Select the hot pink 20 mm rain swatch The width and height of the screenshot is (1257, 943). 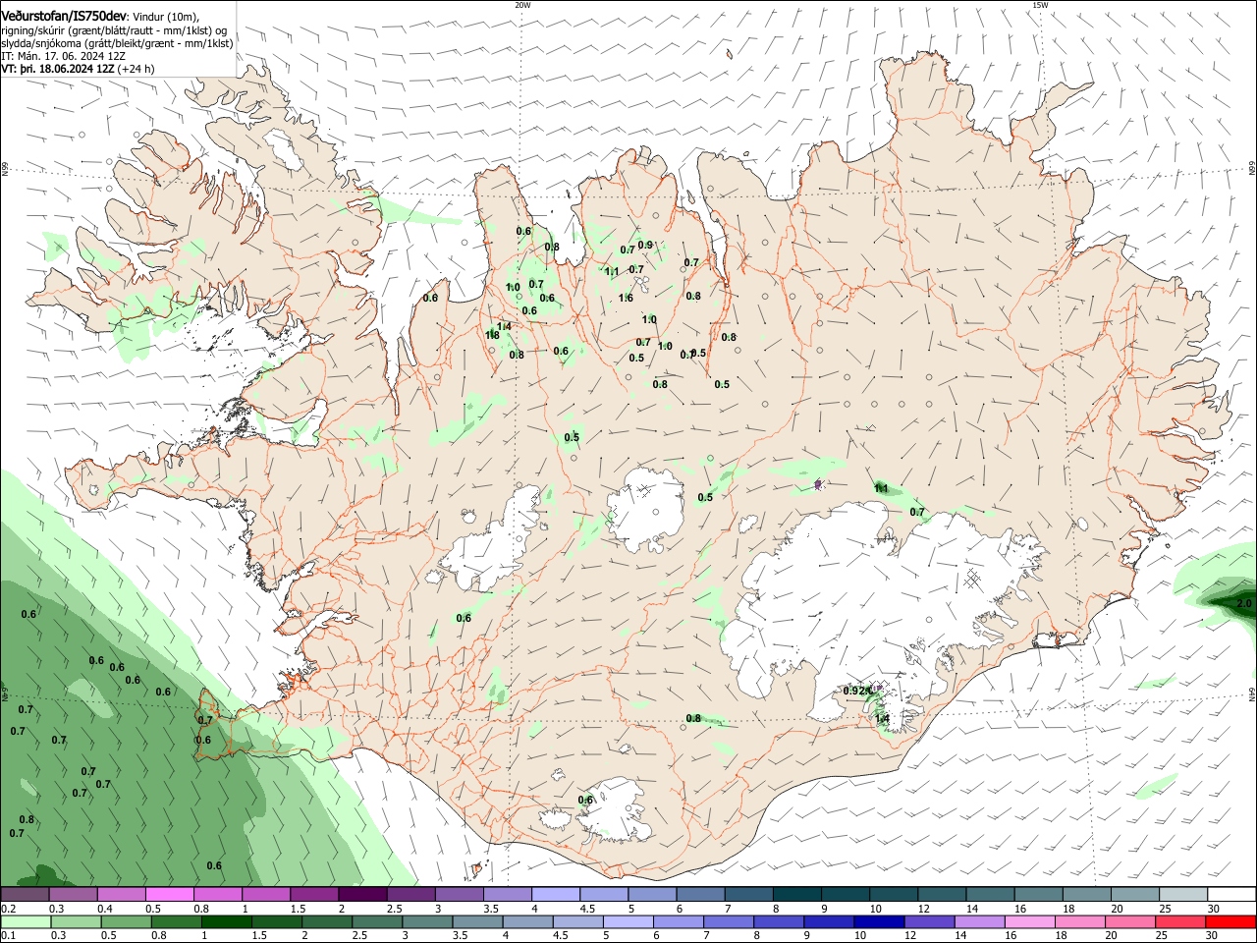[x=1131, y=921]
